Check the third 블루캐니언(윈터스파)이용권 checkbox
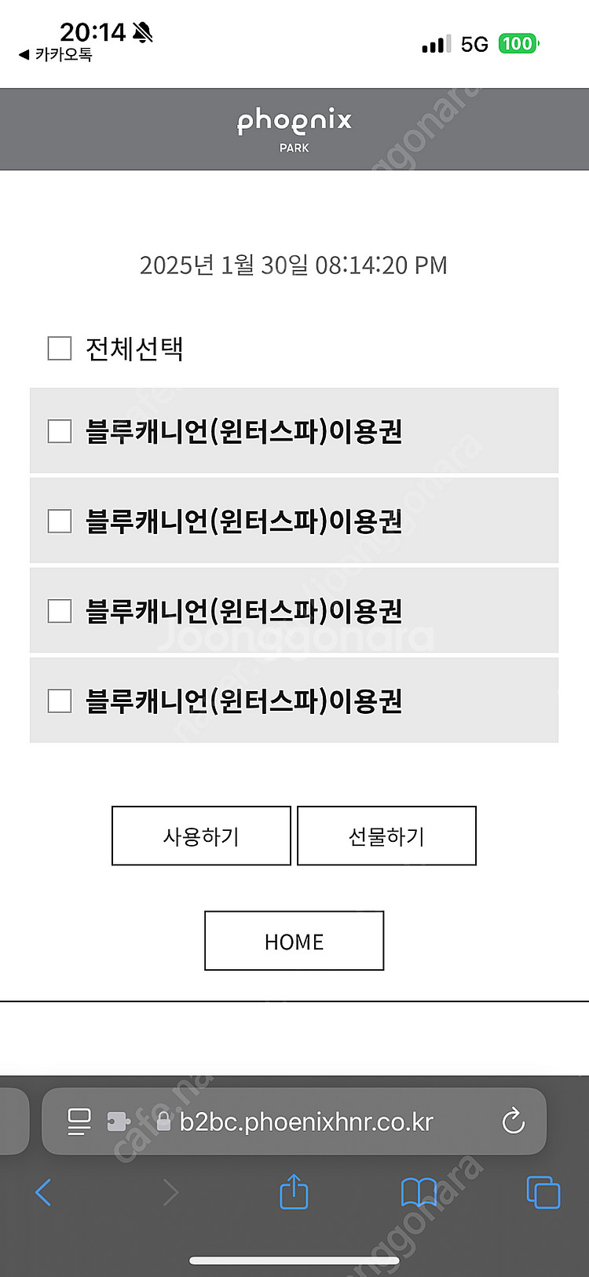Image resolution: width=589 pixels, height=1277 pixels. point(60,611)
